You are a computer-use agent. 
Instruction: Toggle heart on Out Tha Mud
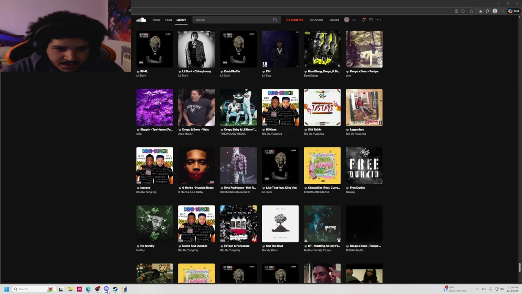[x=263, y=246]
